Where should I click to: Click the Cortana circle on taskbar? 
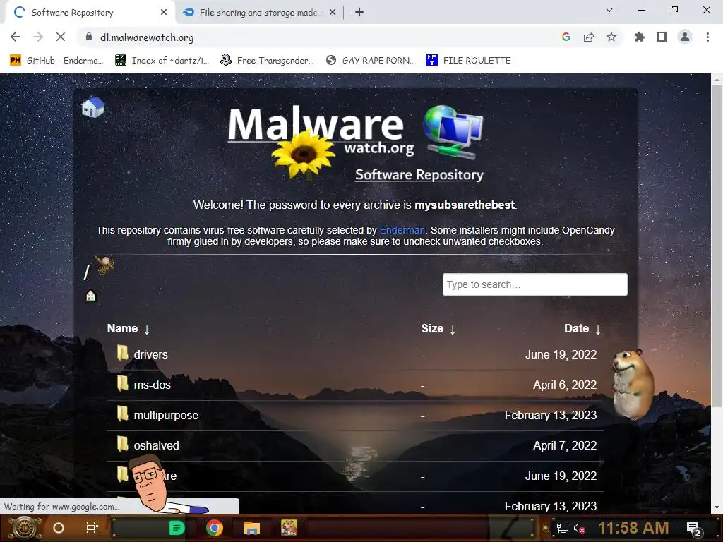click(x=59, y=528)
